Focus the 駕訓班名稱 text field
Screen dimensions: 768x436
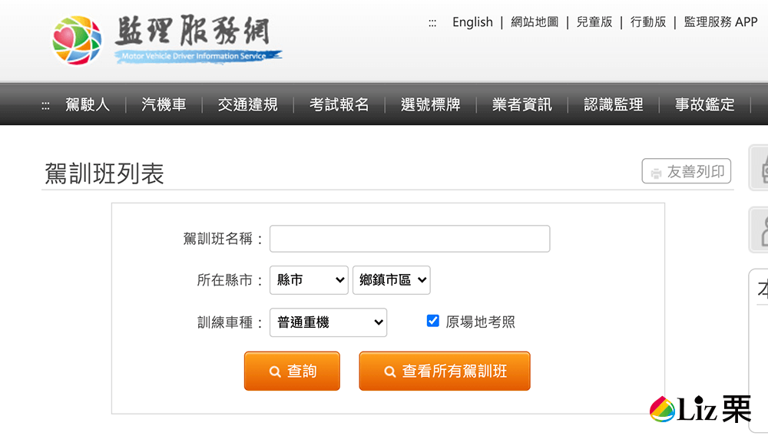click(410, 239)
